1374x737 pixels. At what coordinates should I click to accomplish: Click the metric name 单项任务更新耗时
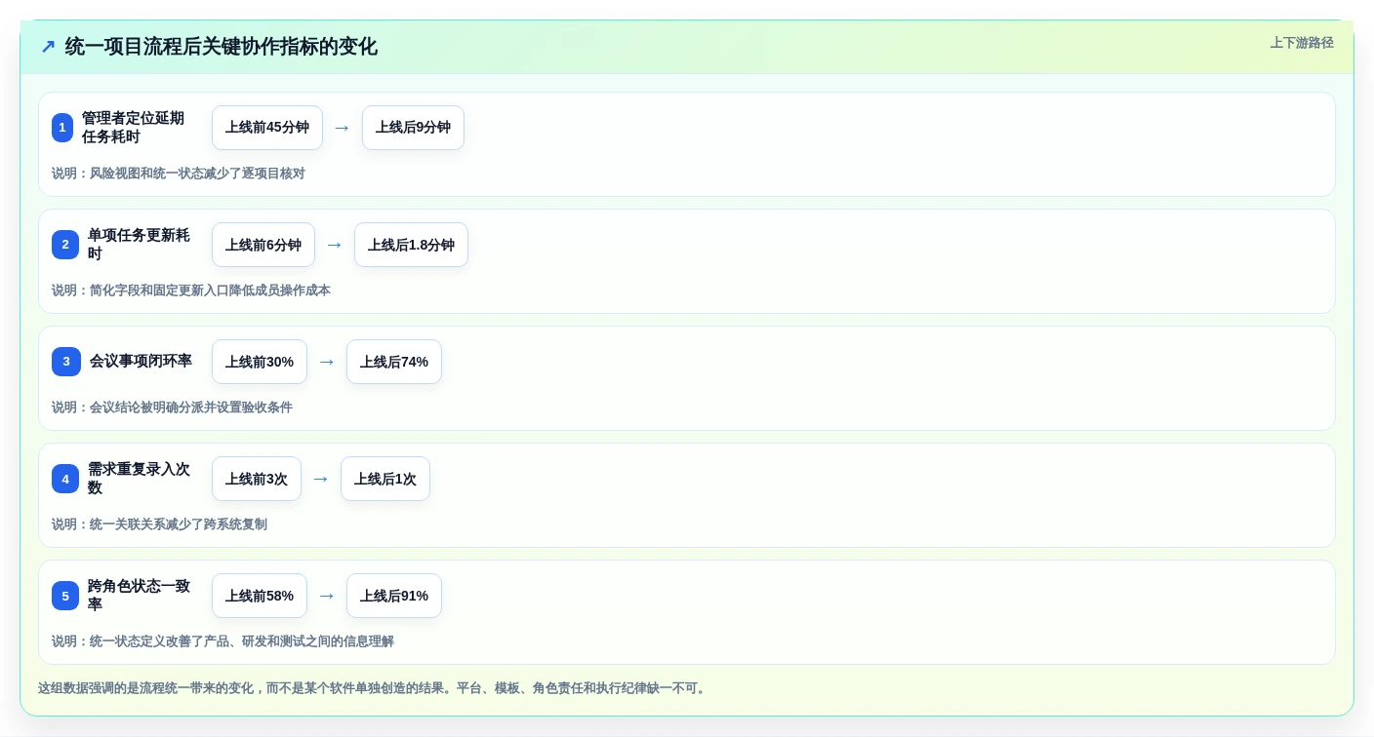point(139,245)
